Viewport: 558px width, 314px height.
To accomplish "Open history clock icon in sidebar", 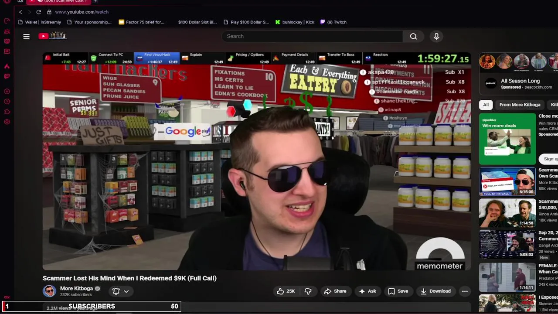I will (x=7, y=102).
